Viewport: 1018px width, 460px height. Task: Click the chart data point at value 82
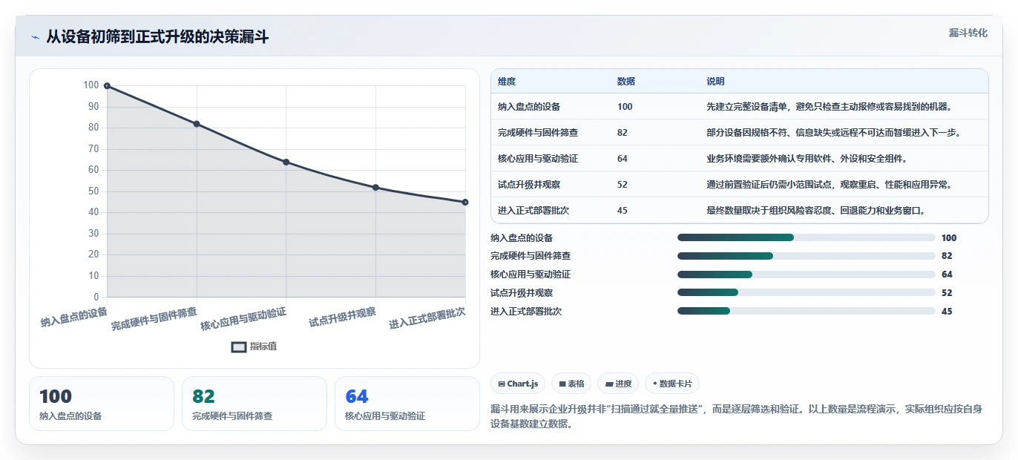tap(197, 124)
